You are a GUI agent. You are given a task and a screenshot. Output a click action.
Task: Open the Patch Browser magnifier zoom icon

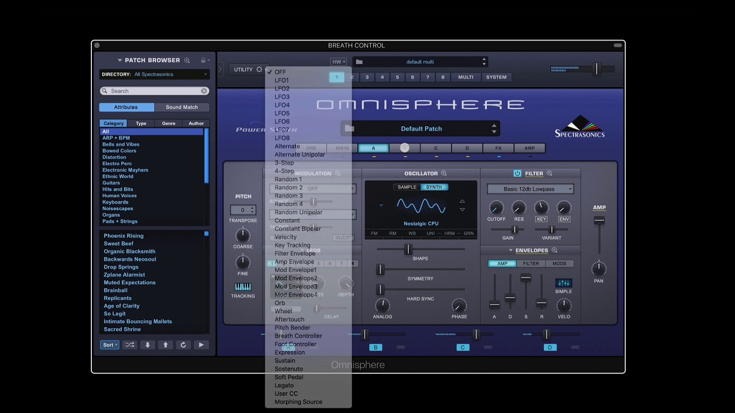click(187, 60)
